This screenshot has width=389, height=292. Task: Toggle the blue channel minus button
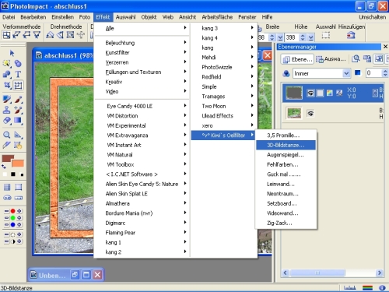(x=6, y=224)
